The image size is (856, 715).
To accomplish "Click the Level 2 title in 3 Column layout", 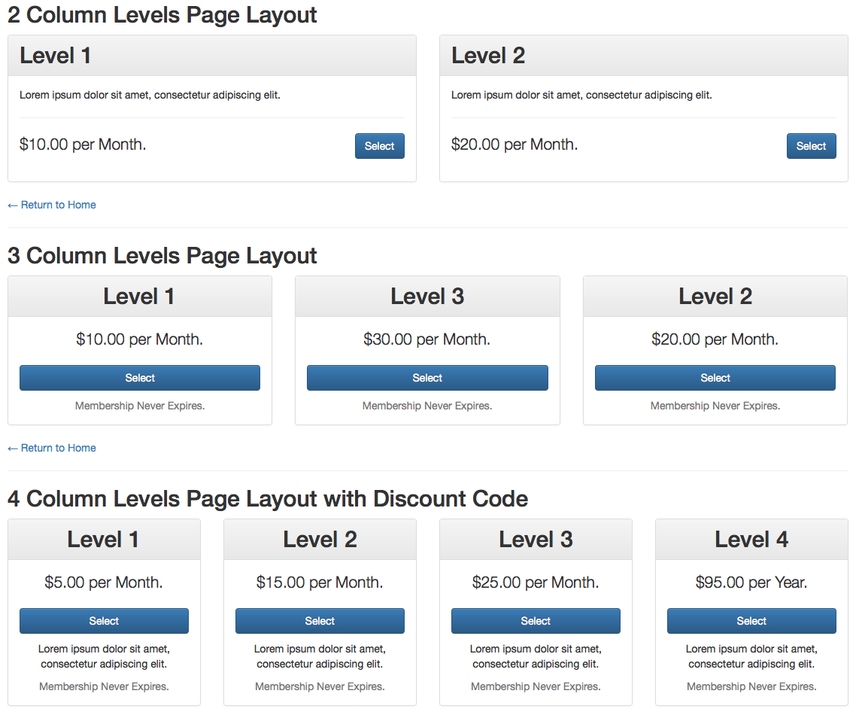I will coord(715,297).
